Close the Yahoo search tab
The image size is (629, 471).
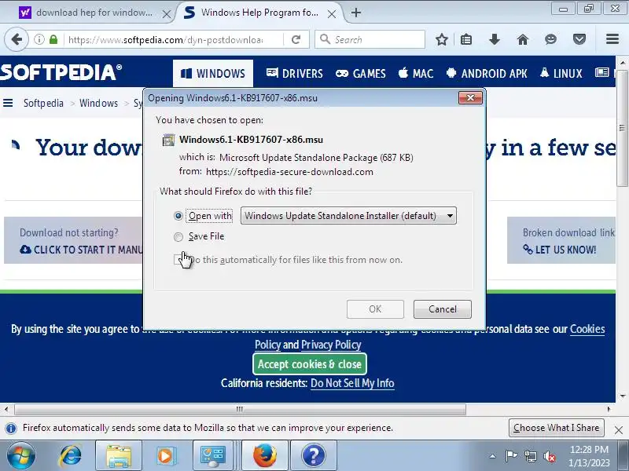point(167,14)
